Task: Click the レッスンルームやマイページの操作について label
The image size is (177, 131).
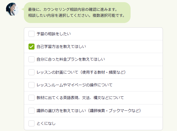Action: (74, 85)
